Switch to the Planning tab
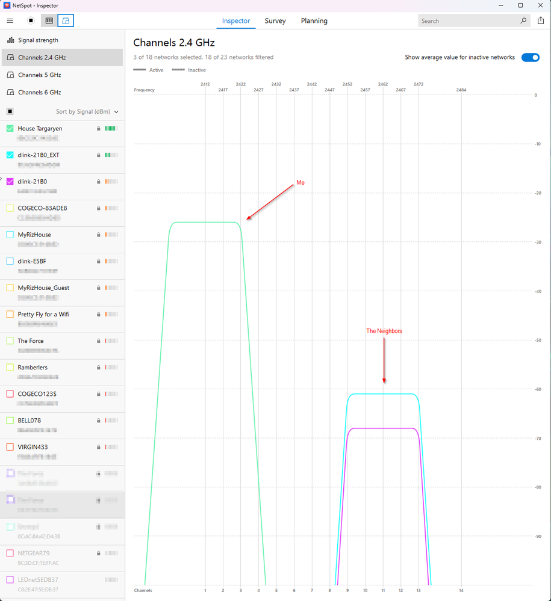This screenshot has width=551, height=601. [314, 20]
